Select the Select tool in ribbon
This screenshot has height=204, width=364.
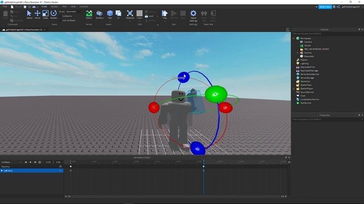[x=29, y=15]
